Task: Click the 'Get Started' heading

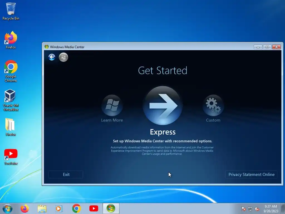Action: click(163, 70)
